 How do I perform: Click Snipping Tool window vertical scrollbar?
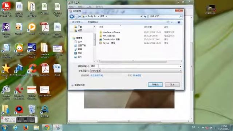point(191,66)
